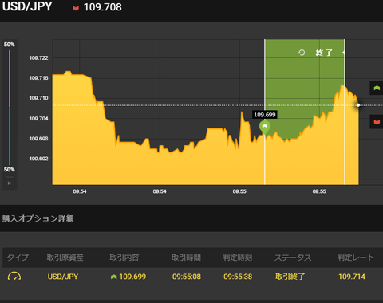Viewport: 383px width, 303px height.
Task: Click the speedometer type icon in trade row
Action: click(x=14, y=277)
